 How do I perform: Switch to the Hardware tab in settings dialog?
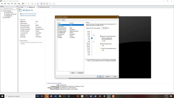(58, 20)
